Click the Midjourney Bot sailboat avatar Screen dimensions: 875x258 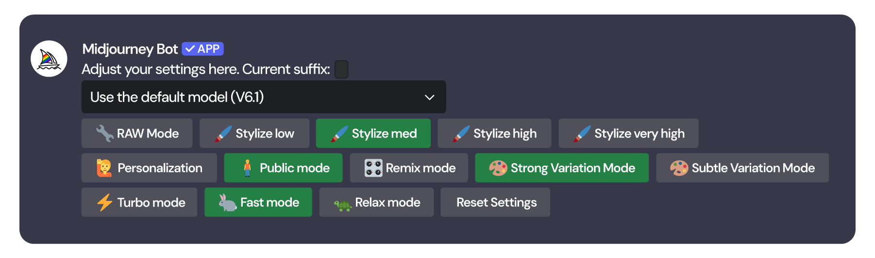point(49,59)
